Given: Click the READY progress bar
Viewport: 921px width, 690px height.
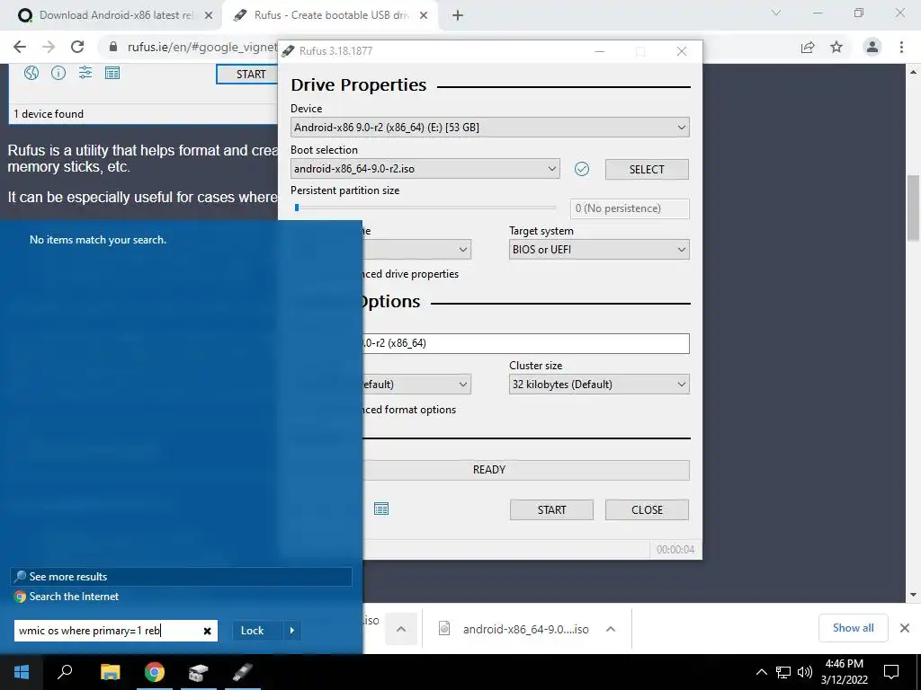Looking at the screenshot, I should tap(526, 470).
